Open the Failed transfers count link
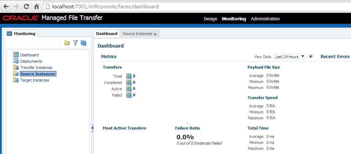The height and width of the screenshot is (154, 351). (134, 95)
